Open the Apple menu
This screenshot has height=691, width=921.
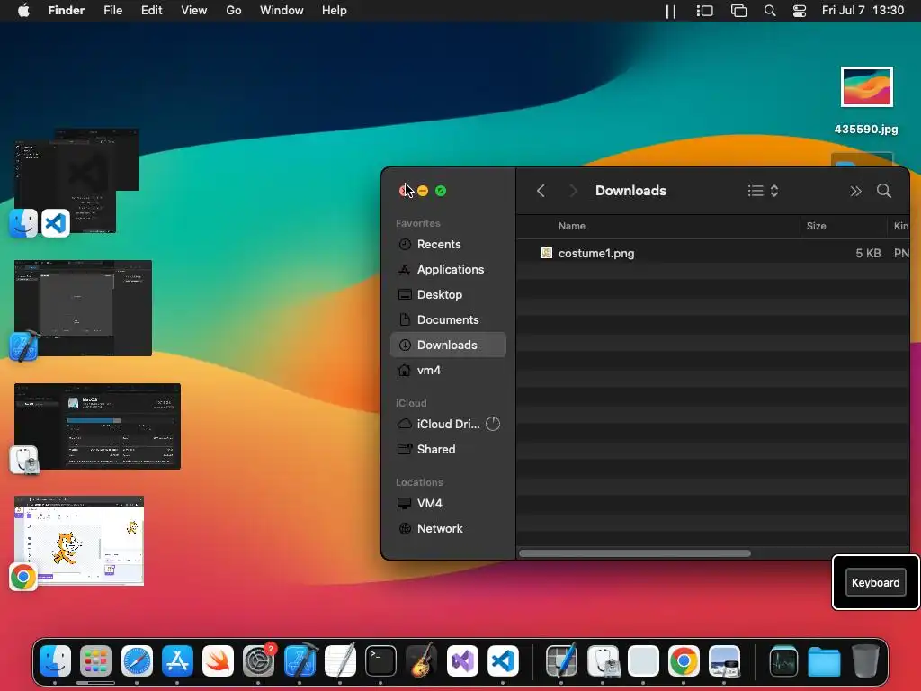23,11
